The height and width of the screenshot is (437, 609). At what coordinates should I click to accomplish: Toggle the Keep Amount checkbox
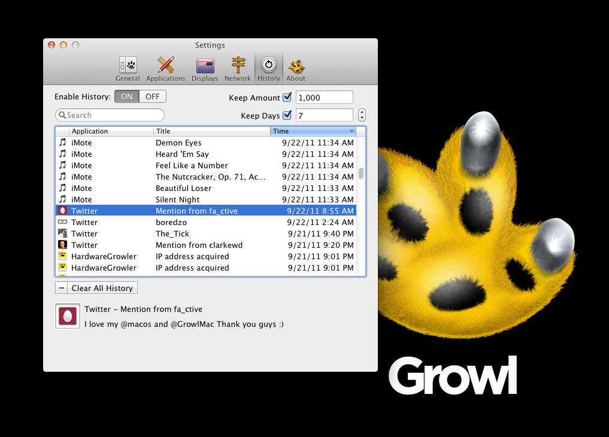[287, 97]
